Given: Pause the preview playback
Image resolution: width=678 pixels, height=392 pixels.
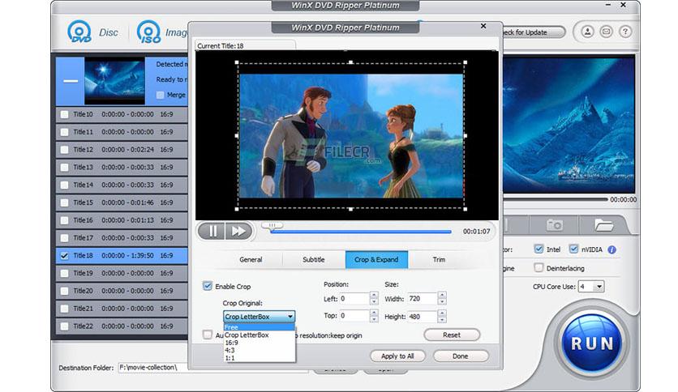Looking at the screenshot, I should (212, 231).
